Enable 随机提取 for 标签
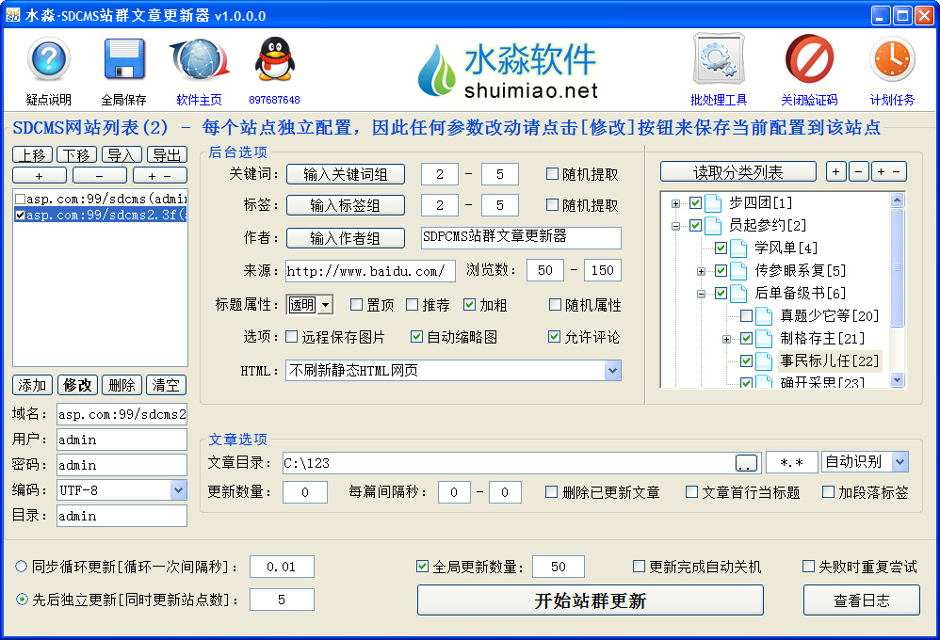 coord(552,205)
